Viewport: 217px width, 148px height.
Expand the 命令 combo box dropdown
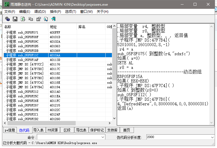103,137
